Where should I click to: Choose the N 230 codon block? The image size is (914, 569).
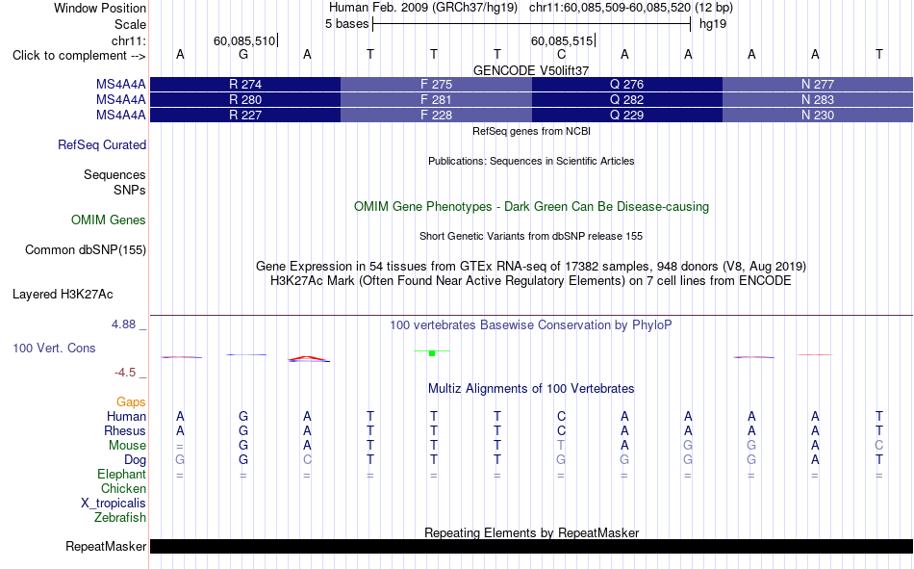coord(817,115)
